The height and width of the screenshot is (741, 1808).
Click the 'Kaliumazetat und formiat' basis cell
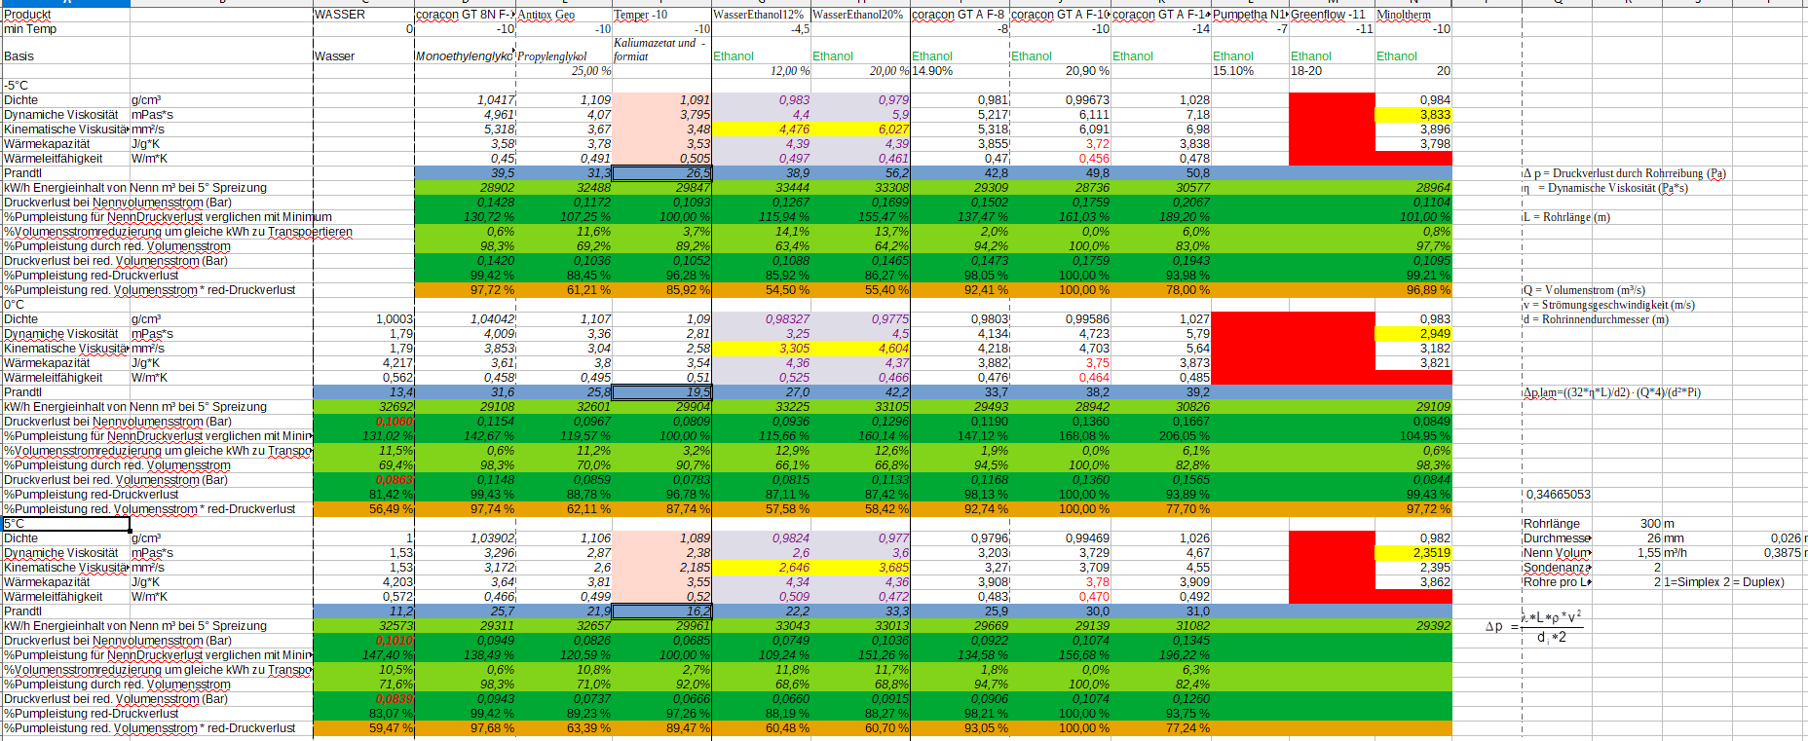pyautogui.click(x=661, y=50)
